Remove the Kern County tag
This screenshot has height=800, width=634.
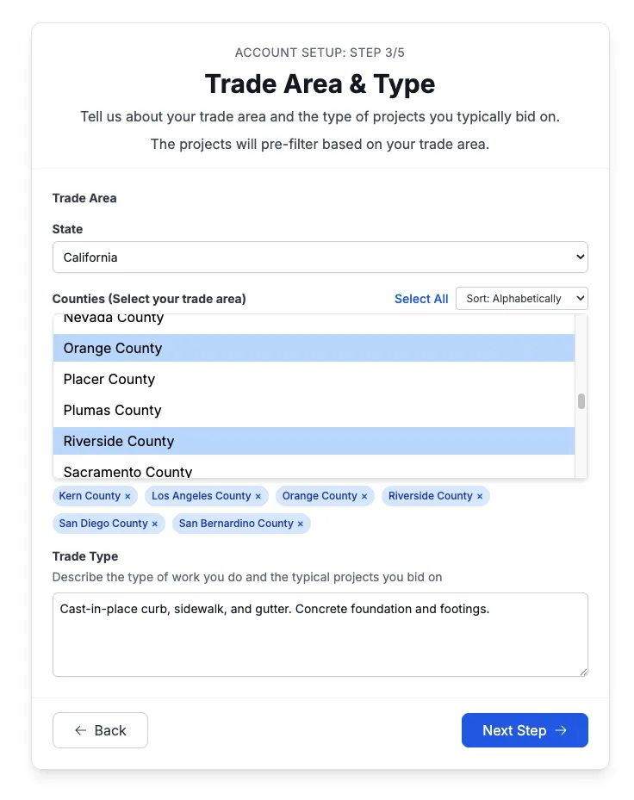click(127, 497)
